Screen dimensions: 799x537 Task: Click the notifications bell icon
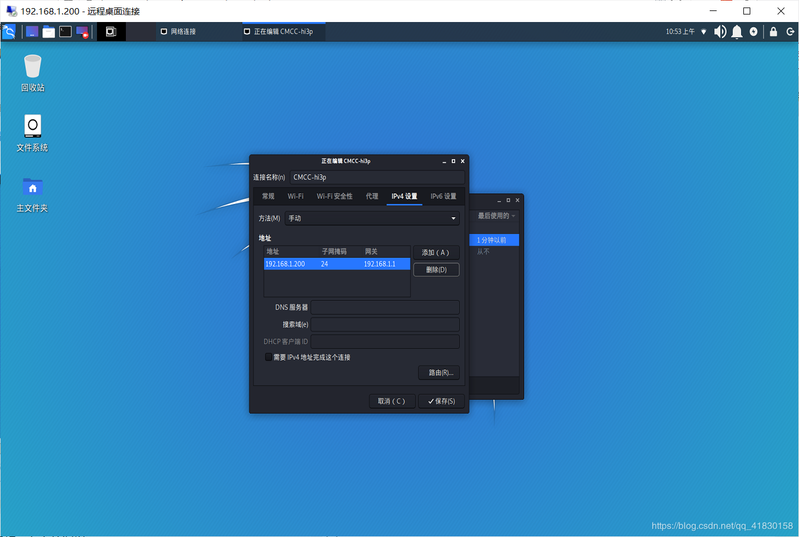tap(738, 31)
